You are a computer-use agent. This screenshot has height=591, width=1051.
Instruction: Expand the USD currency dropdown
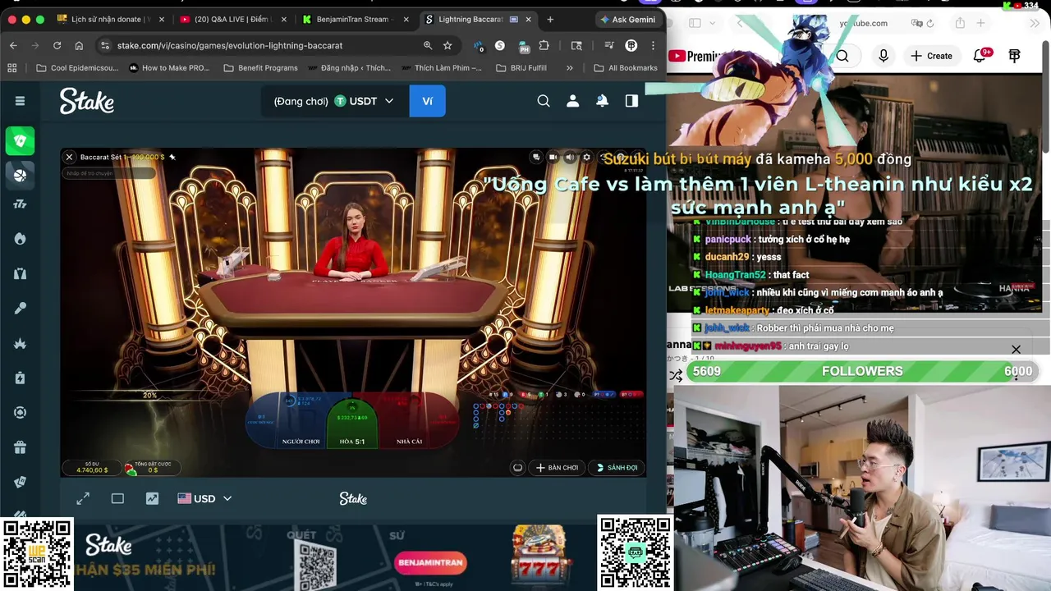point(204,498)
